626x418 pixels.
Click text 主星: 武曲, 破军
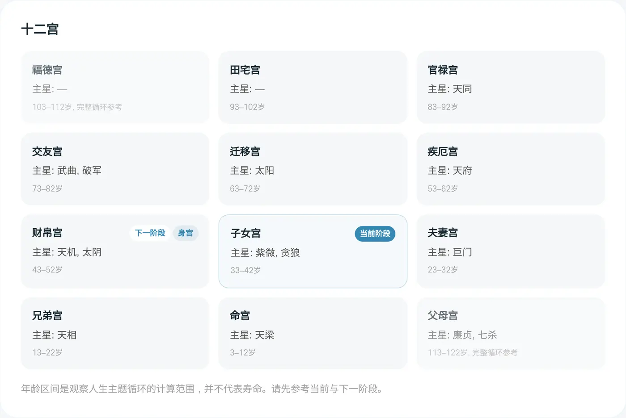(67, 171)
